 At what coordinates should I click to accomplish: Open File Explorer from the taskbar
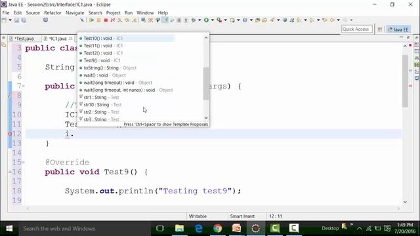click(179, 228)
